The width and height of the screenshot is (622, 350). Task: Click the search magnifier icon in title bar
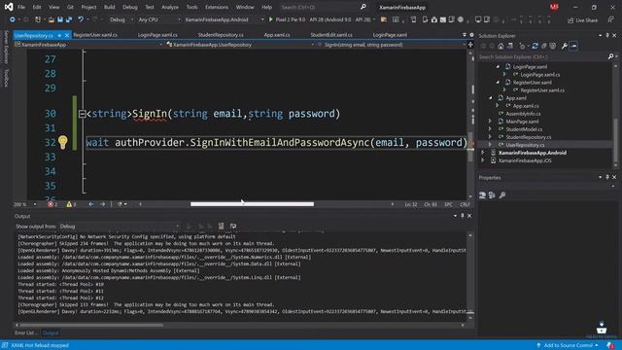(x=363, y=7)
